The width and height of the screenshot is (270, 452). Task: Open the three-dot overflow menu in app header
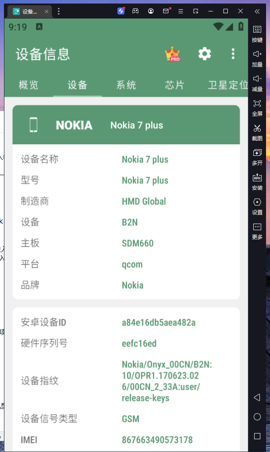(x=233, y=54)
